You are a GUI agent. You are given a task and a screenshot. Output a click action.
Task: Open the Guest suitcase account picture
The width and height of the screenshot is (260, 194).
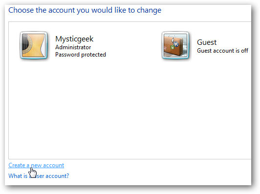tap(175, 45)
